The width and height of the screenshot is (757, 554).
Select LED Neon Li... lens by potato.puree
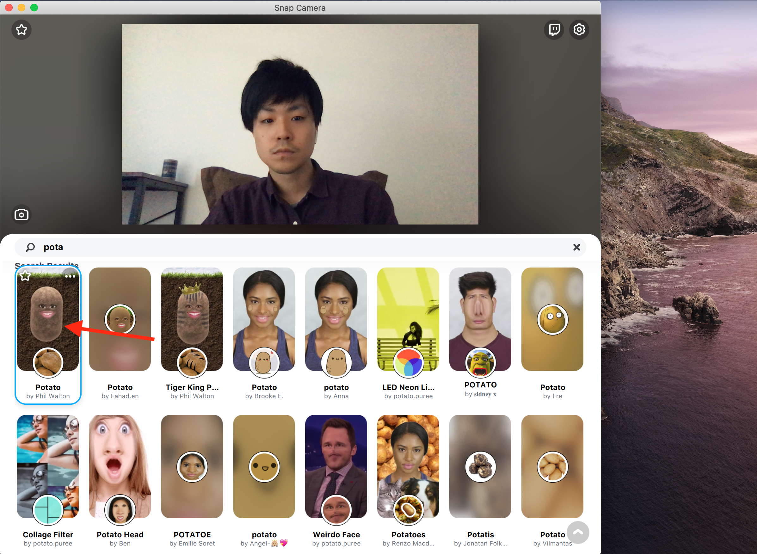[408, 319]
